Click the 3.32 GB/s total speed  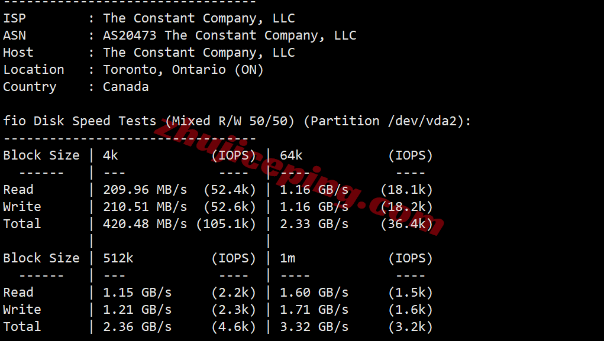[x=314, y=327]
